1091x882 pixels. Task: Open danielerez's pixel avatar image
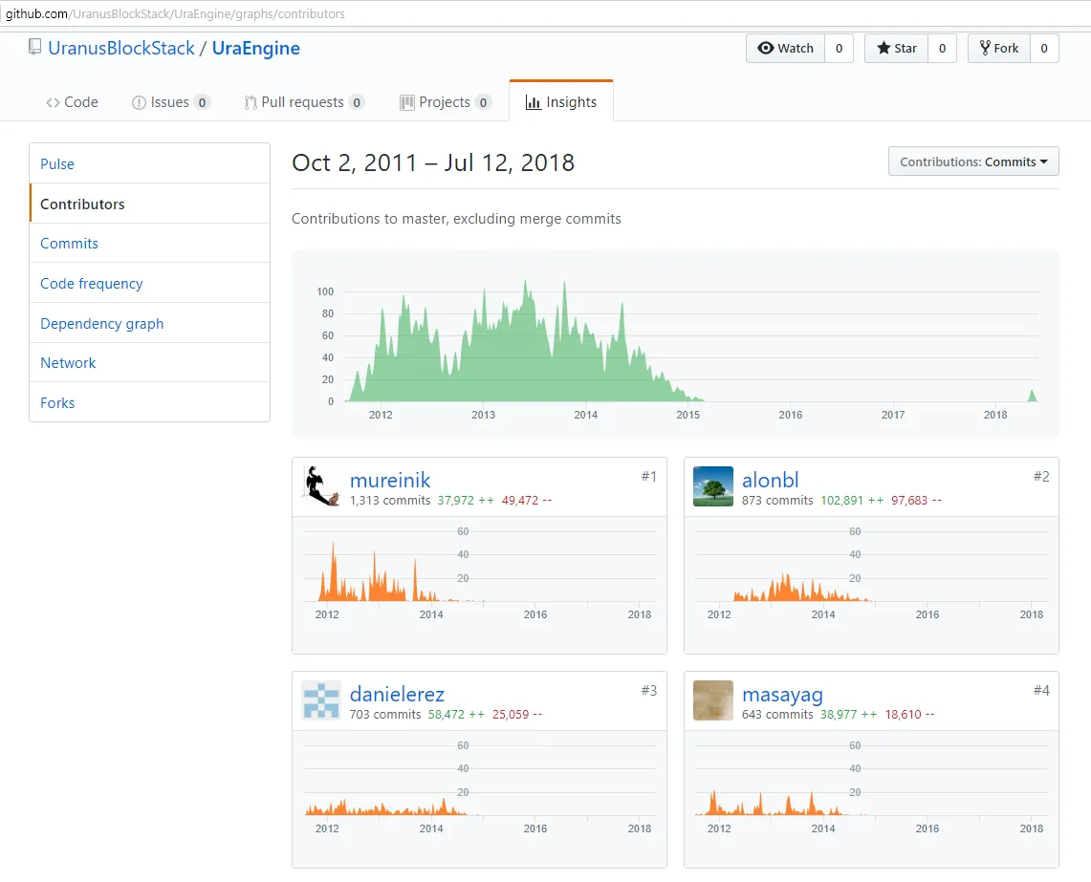click(x=320, y=700)
